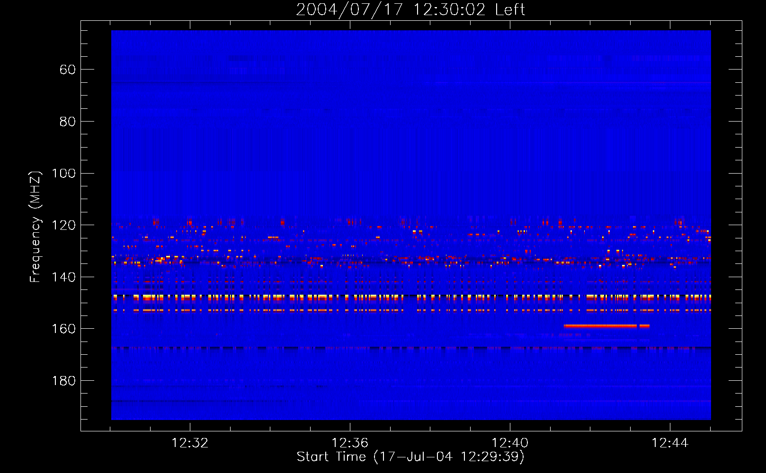The width and height of the screenshot is (766, 473).
Task: Click the 120 frequency tick label
Action: pyautogui.click(x=63, y=225)
